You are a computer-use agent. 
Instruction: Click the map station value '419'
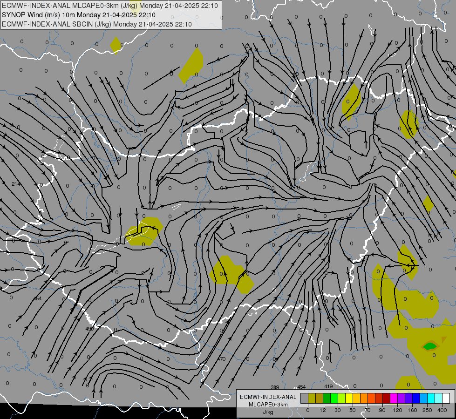(x=328, y=386)
